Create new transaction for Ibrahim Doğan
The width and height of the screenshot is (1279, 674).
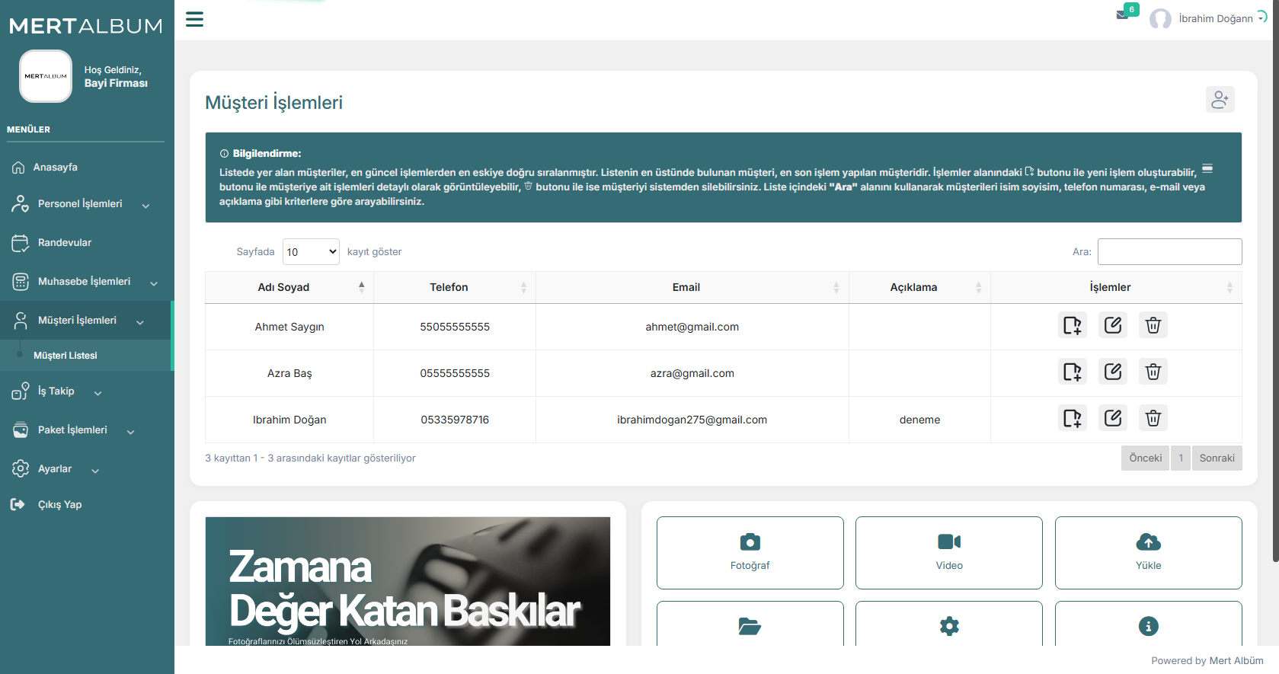tap(1072, 419)
